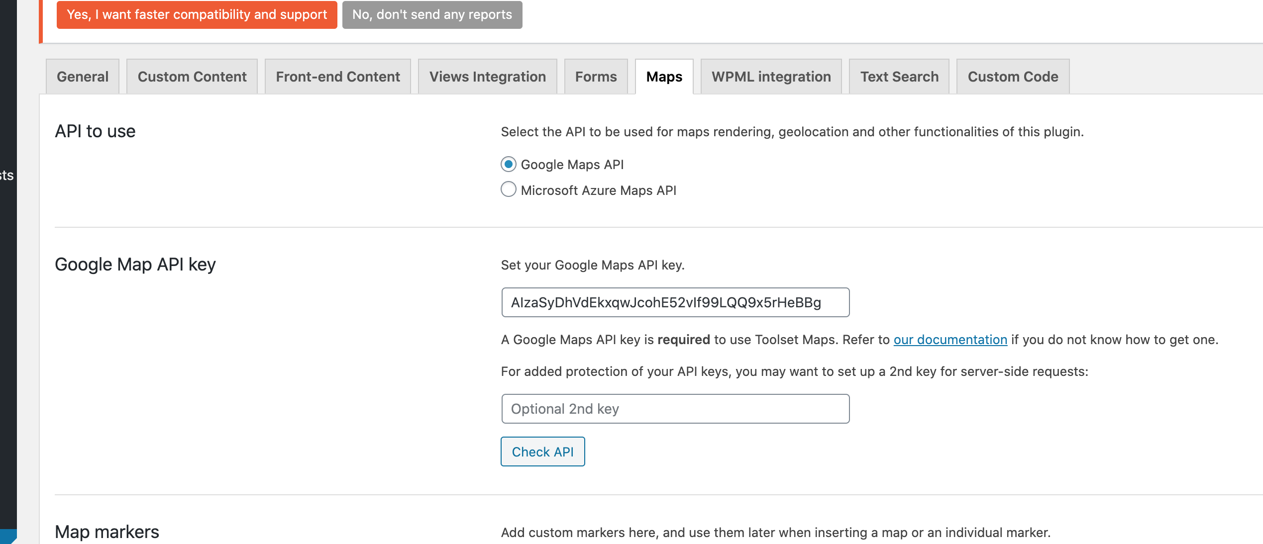The width and height of the screenshot is (1263, 544).
Task: Open the Front-end Content tab
Action: (x=338, y=77)
